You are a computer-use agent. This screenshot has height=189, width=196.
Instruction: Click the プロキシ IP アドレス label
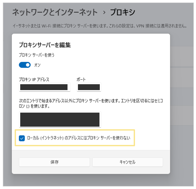pos(34,79)
